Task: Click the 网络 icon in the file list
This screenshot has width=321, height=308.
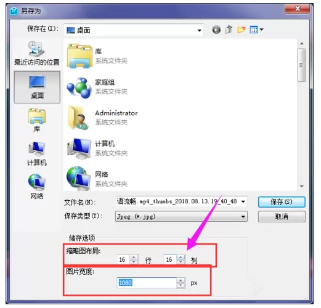Action: [x=79, y=179]
